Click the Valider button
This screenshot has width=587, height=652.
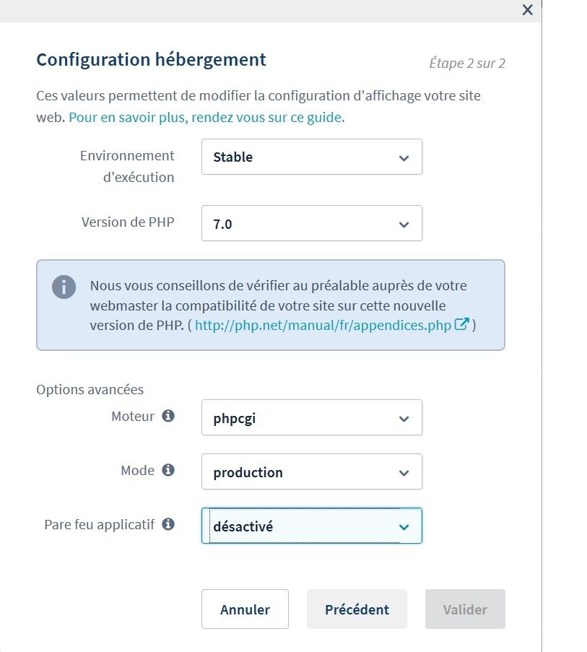pyautogui.click(x=465, y=609)
